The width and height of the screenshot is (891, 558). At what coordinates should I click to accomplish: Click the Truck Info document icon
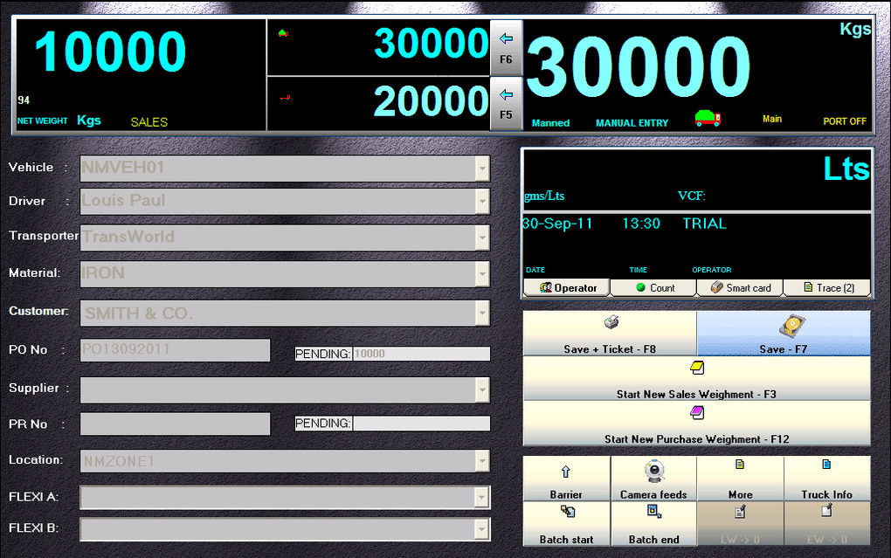click(826, 465)
